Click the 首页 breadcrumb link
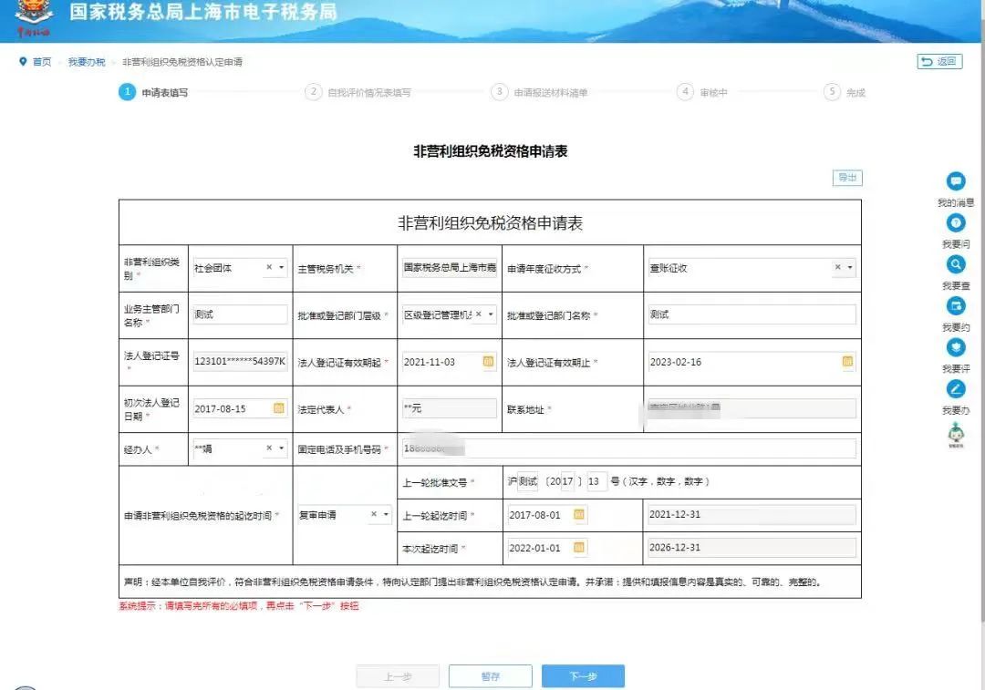Image resolution: width=985 pixels, height=690 pixels. (42, 62)
